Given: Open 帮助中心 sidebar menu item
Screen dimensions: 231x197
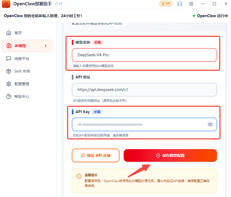Looking at the screenshot, I should pyautogui.click(x=27, y=97).
